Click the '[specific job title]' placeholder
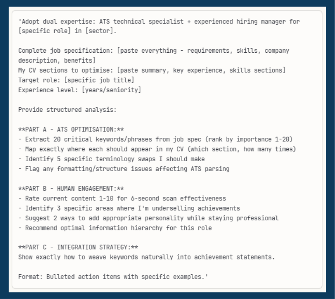Viewport: 335px width, 299px height. coord(99,80)
